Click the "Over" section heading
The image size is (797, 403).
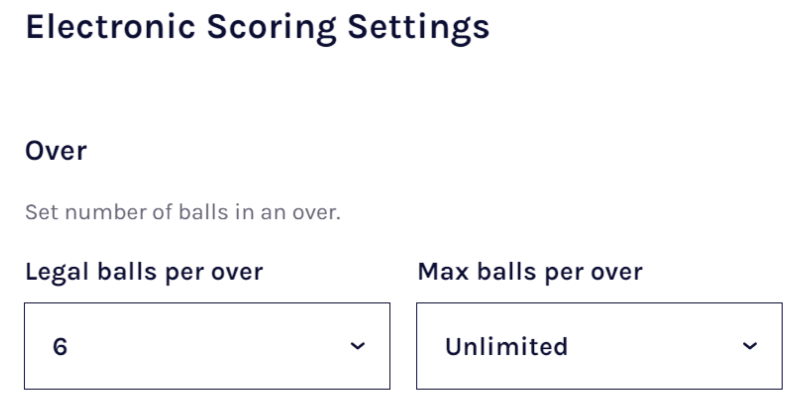point(56,151)
